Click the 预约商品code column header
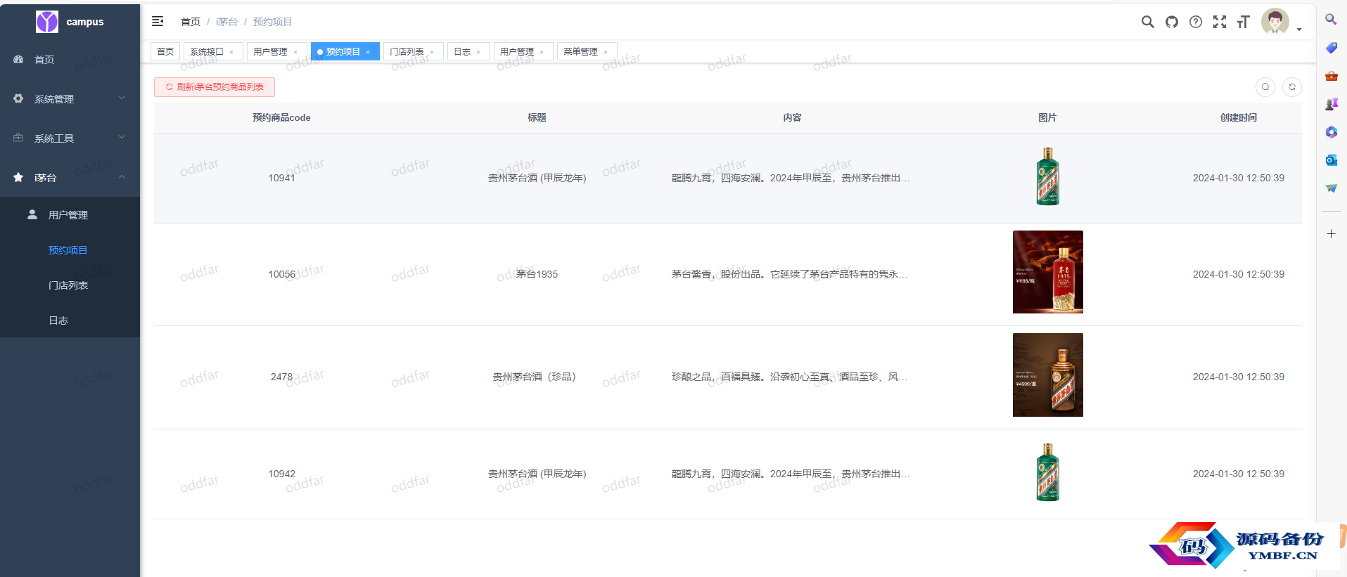This screenshot has height=577, width=1347. [x=281, y=117]
